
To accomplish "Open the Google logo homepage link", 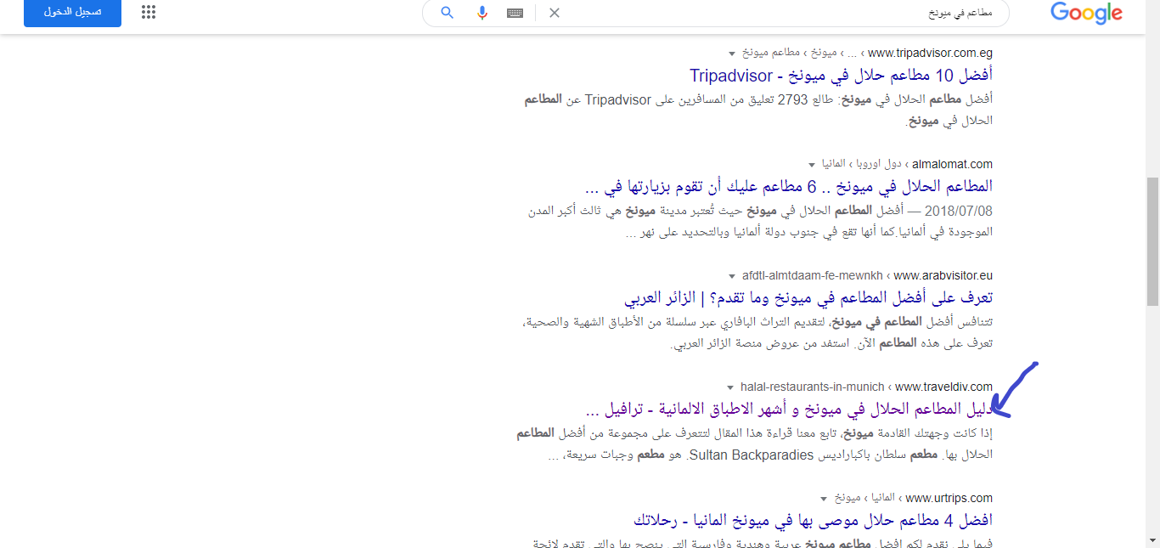I will [1086, 14].
